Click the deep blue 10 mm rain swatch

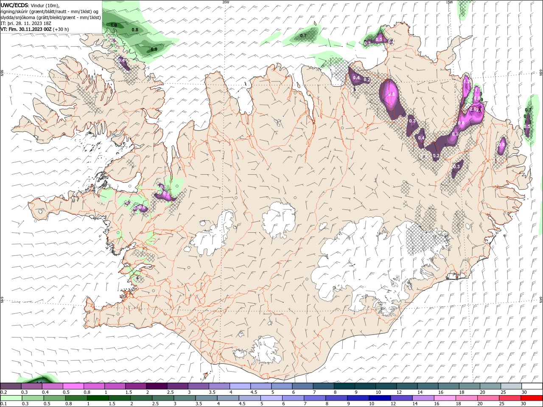coord(379,398)
